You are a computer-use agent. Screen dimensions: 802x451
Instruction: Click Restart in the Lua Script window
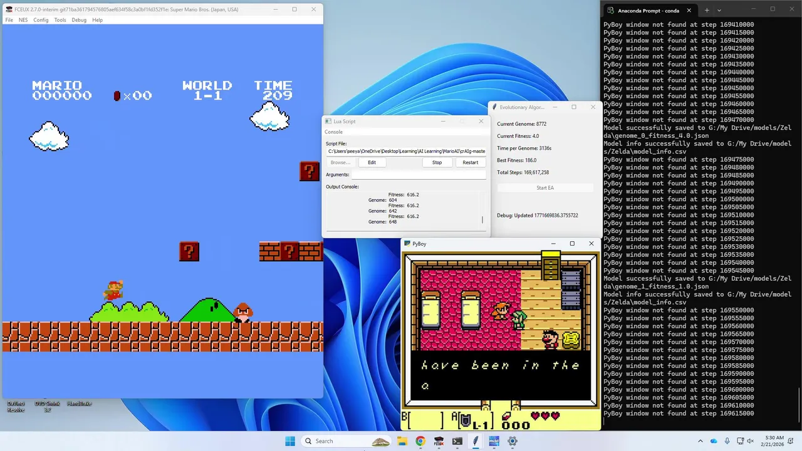(470, 162)
